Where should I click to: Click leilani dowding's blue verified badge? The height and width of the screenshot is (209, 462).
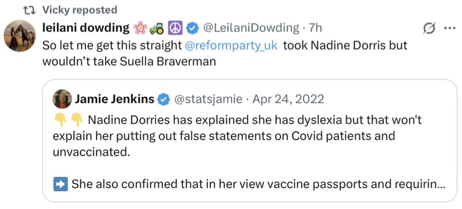192,28
